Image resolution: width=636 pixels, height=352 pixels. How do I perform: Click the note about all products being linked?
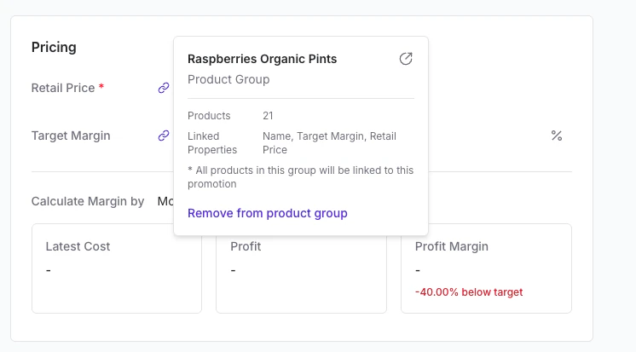(300, 176)
